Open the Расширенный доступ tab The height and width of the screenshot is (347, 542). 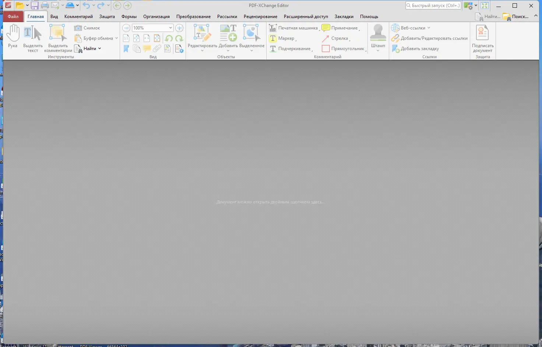pyautogui.click(x=306, y=17)
